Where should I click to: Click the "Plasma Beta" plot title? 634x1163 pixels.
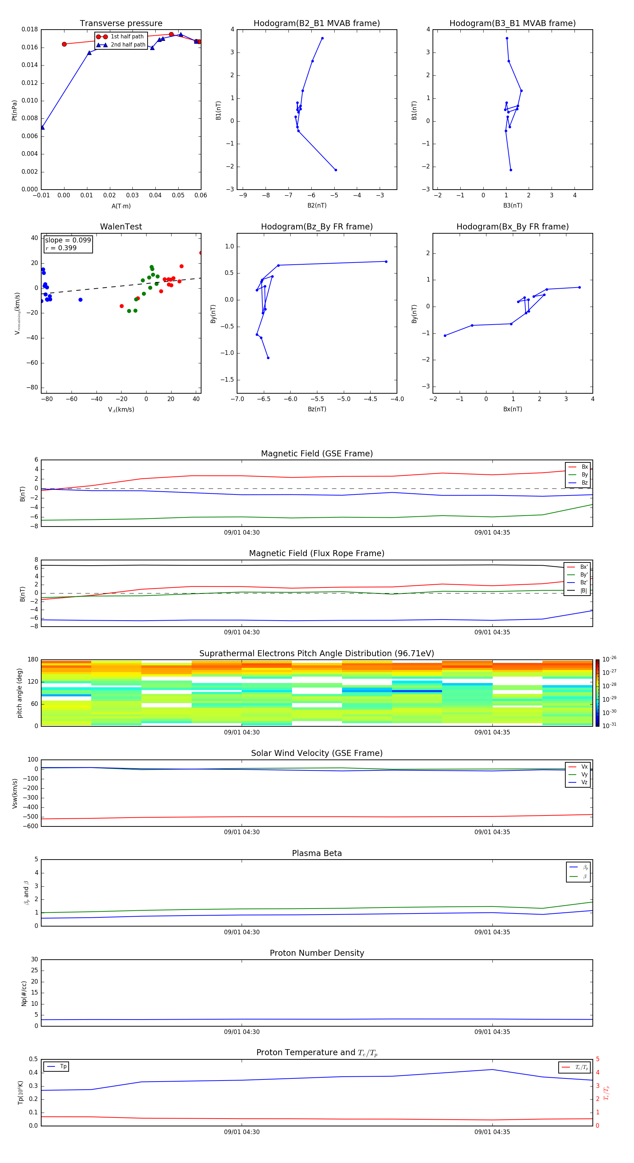point(317,853)
